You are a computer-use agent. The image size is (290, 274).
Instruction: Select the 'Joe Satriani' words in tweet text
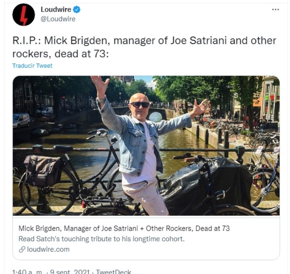coord(198,41)
